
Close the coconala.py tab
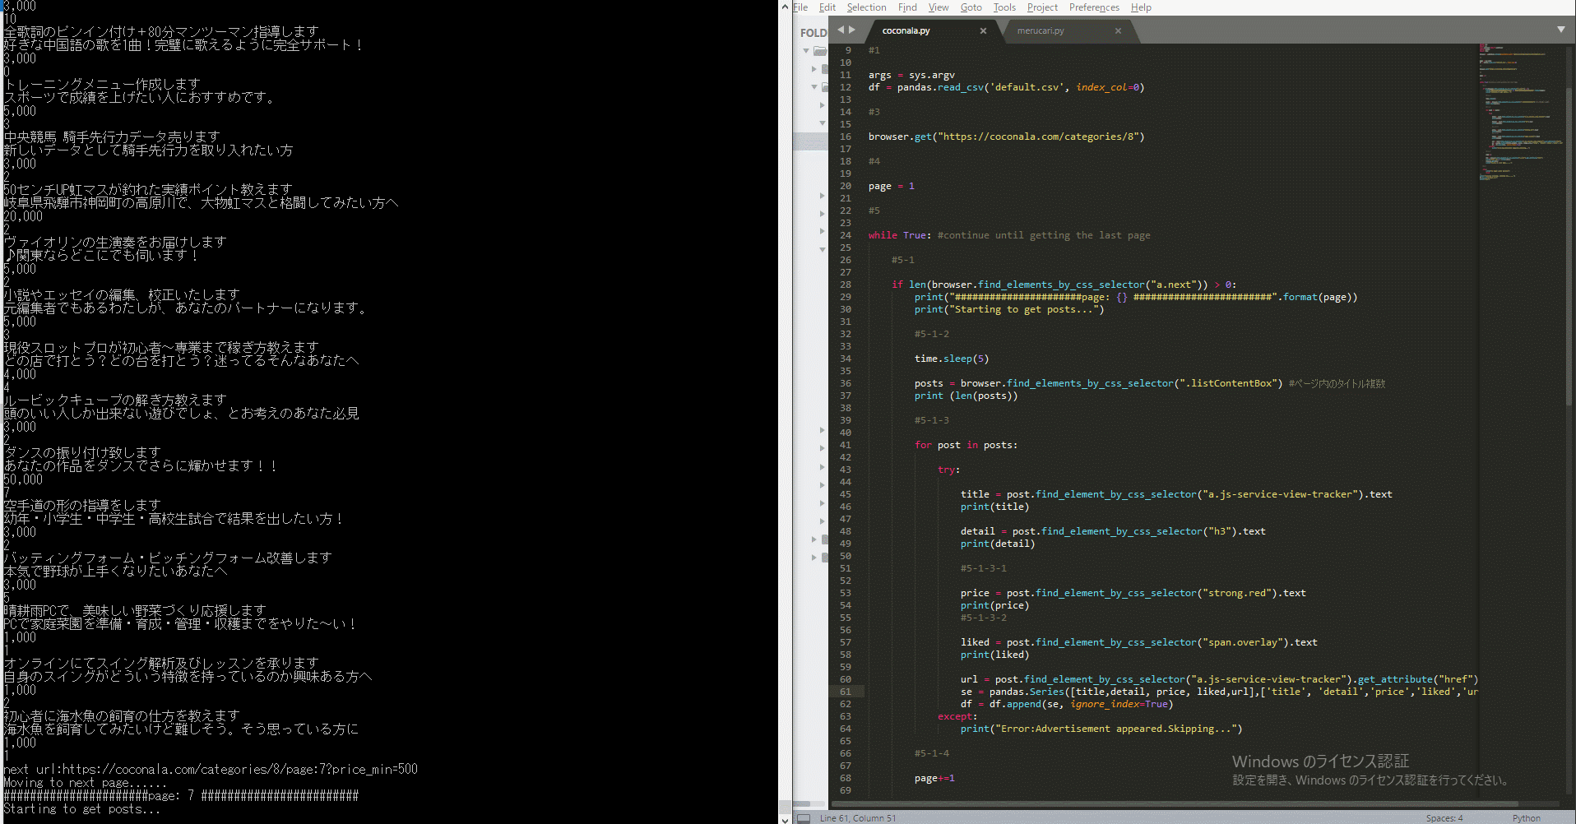(x=983, y=31)
